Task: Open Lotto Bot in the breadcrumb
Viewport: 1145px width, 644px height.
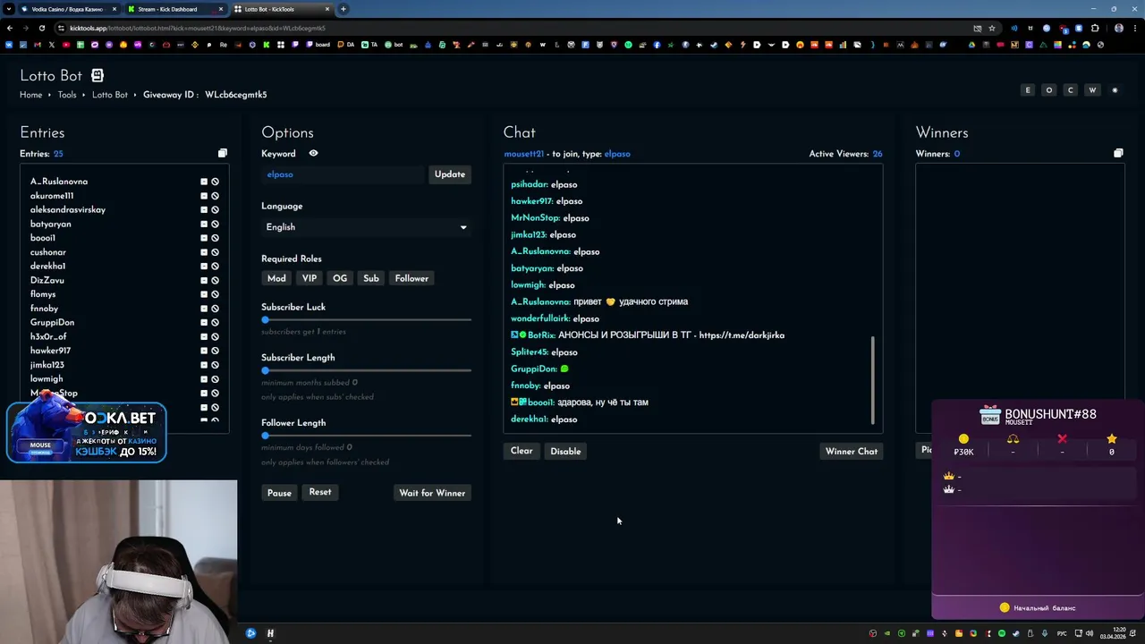Action: click(x=110, y=95)
